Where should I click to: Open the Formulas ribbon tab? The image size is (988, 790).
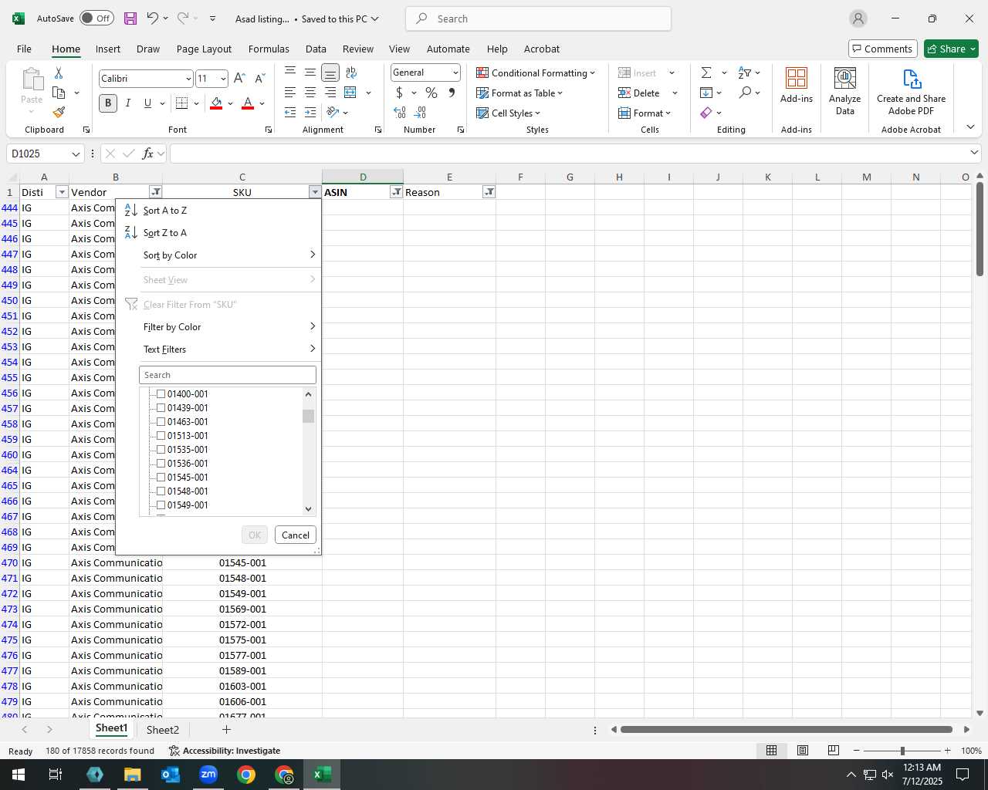click(x=269, y=49)
